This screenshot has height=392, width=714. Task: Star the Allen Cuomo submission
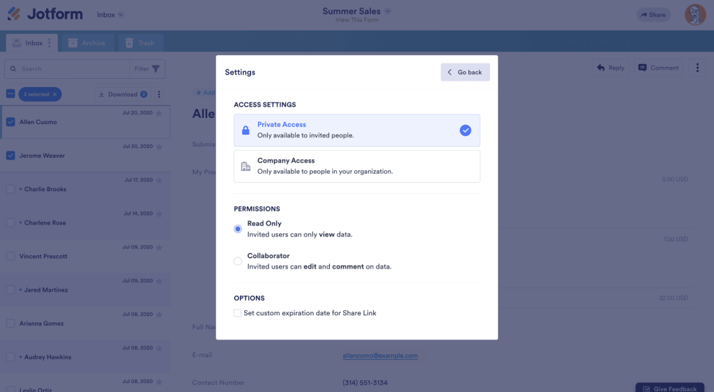tap(159, 113)
